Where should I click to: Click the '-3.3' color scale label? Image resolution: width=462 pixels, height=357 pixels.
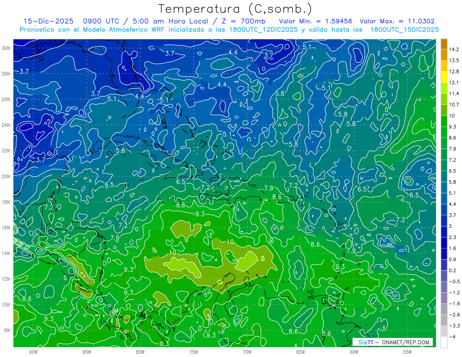pos(455,326)
